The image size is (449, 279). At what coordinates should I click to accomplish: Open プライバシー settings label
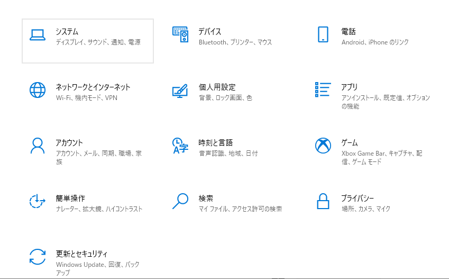pyautogui.click(x=358, y=198)
